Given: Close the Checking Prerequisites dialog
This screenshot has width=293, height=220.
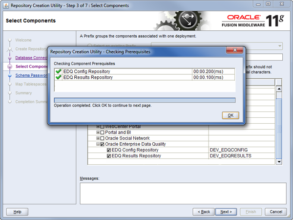Looking at the screenshot, I should pos(235,50).
